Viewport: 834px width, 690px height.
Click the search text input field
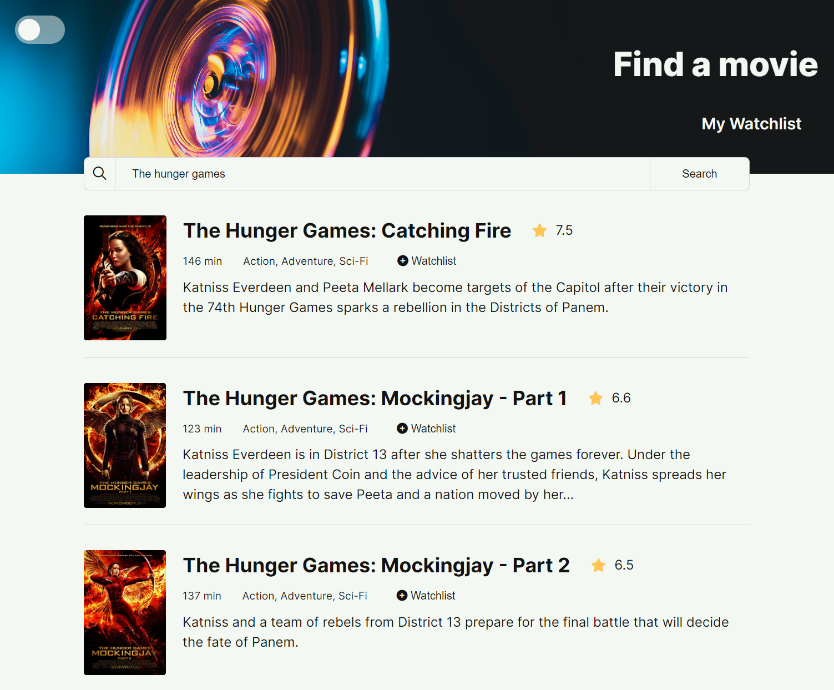tap(383, 173)
